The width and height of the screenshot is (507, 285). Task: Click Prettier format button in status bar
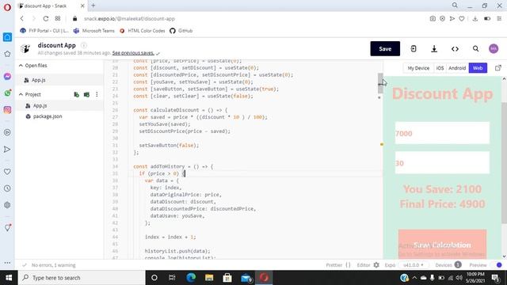click(338, 265)
